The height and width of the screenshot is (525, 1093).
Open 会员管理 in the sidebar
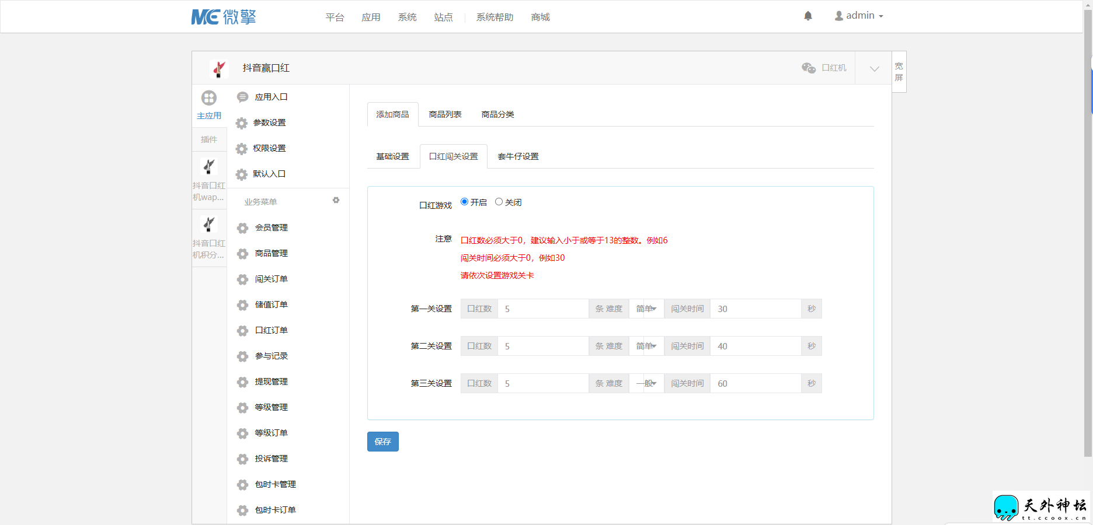tap(271, 228)
